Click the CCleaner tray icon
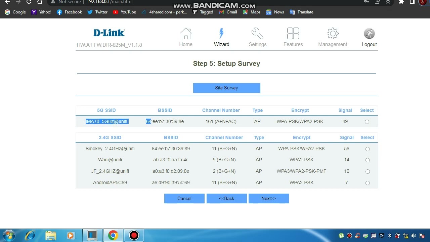The width and height of the screenshot is (430, 242). coord(357,236)
